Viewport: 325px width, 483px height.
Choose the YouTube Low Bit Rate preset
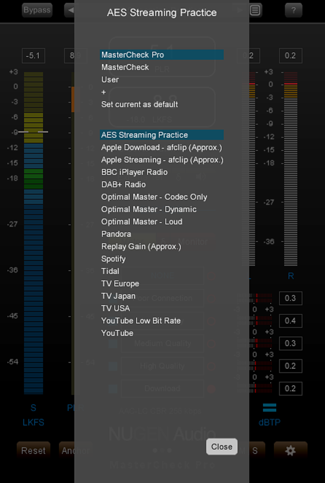coord(162,321)
